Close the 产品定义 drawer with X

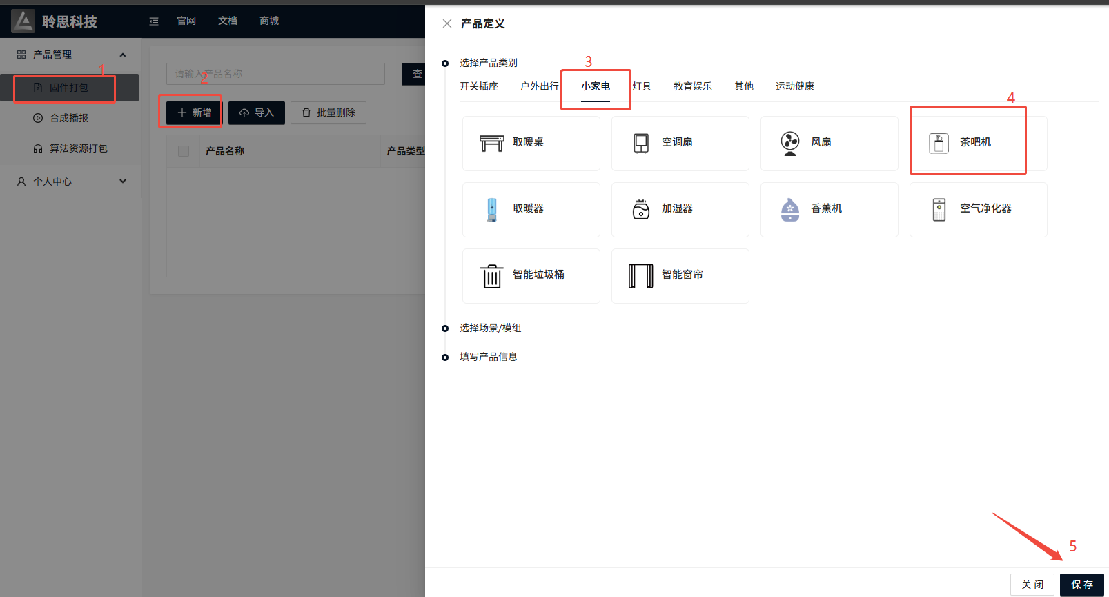447,23
